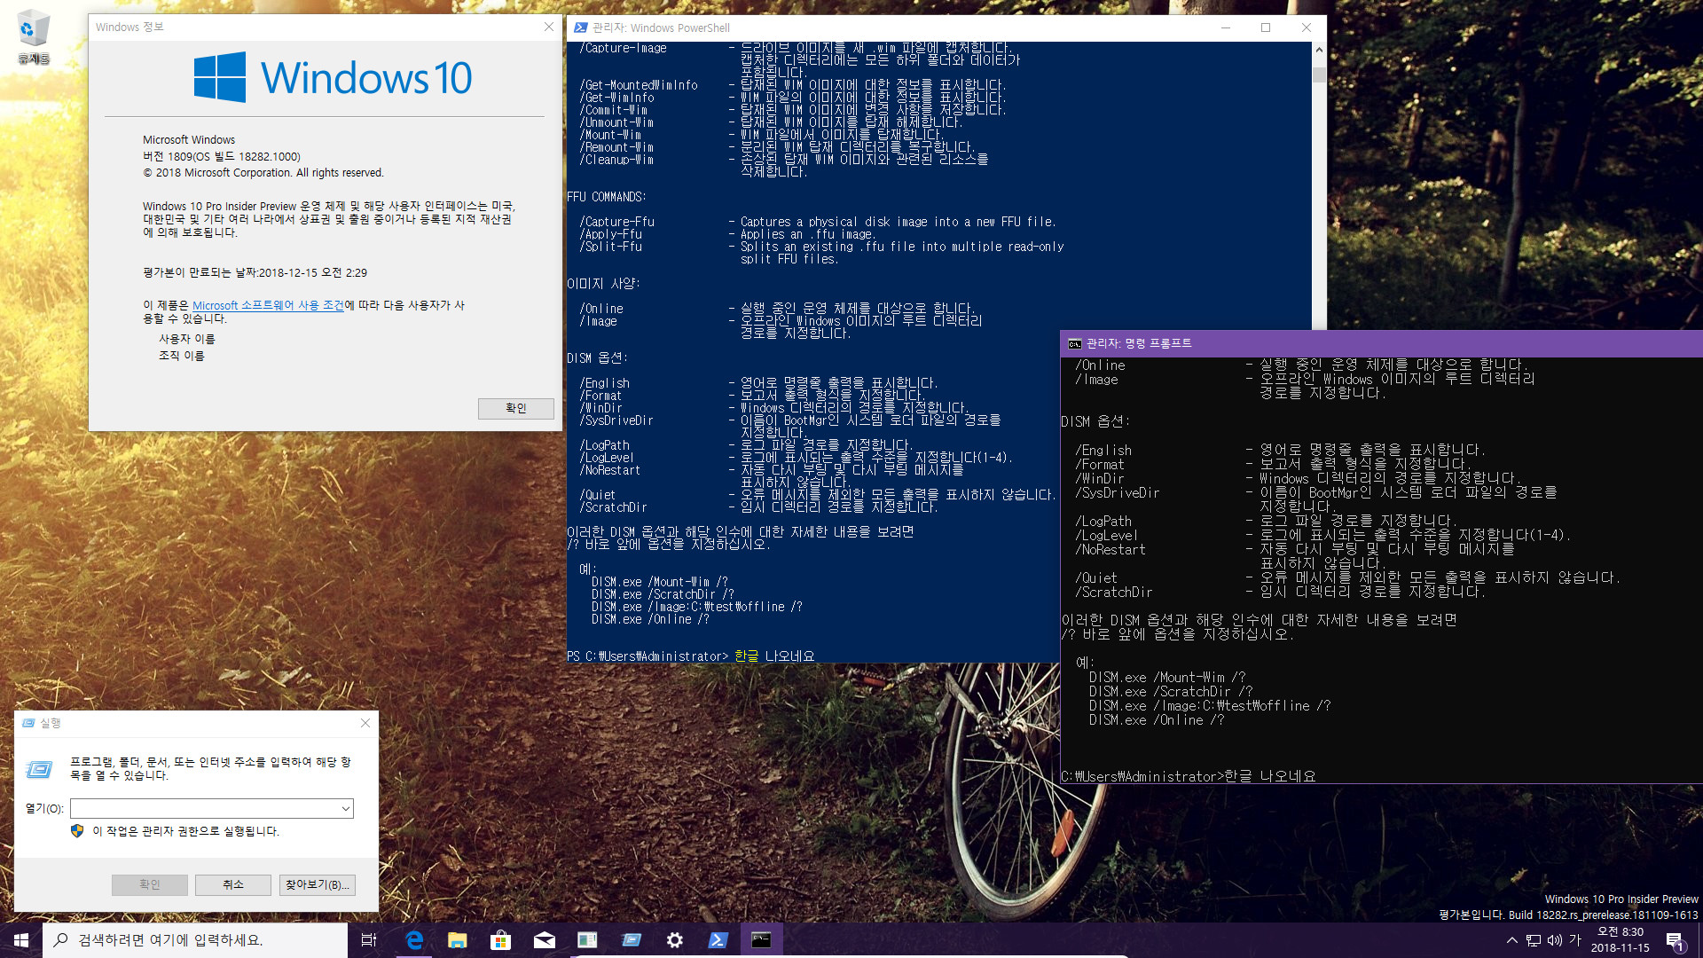The image size is (1703, 958).
Task: Close the Windows 정보 dialog
Action: click(548, 27)
